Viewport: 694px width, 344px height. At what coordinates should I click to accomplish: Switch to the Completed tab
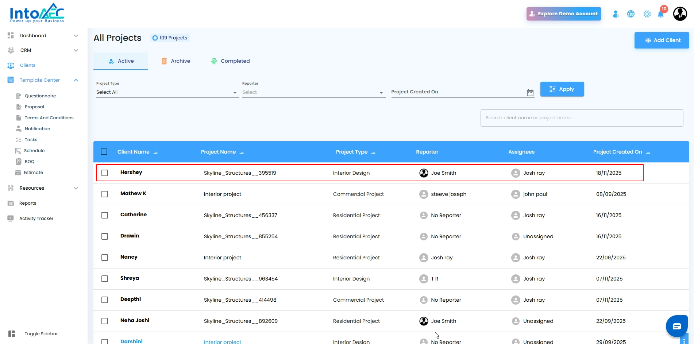coord(231,61)
